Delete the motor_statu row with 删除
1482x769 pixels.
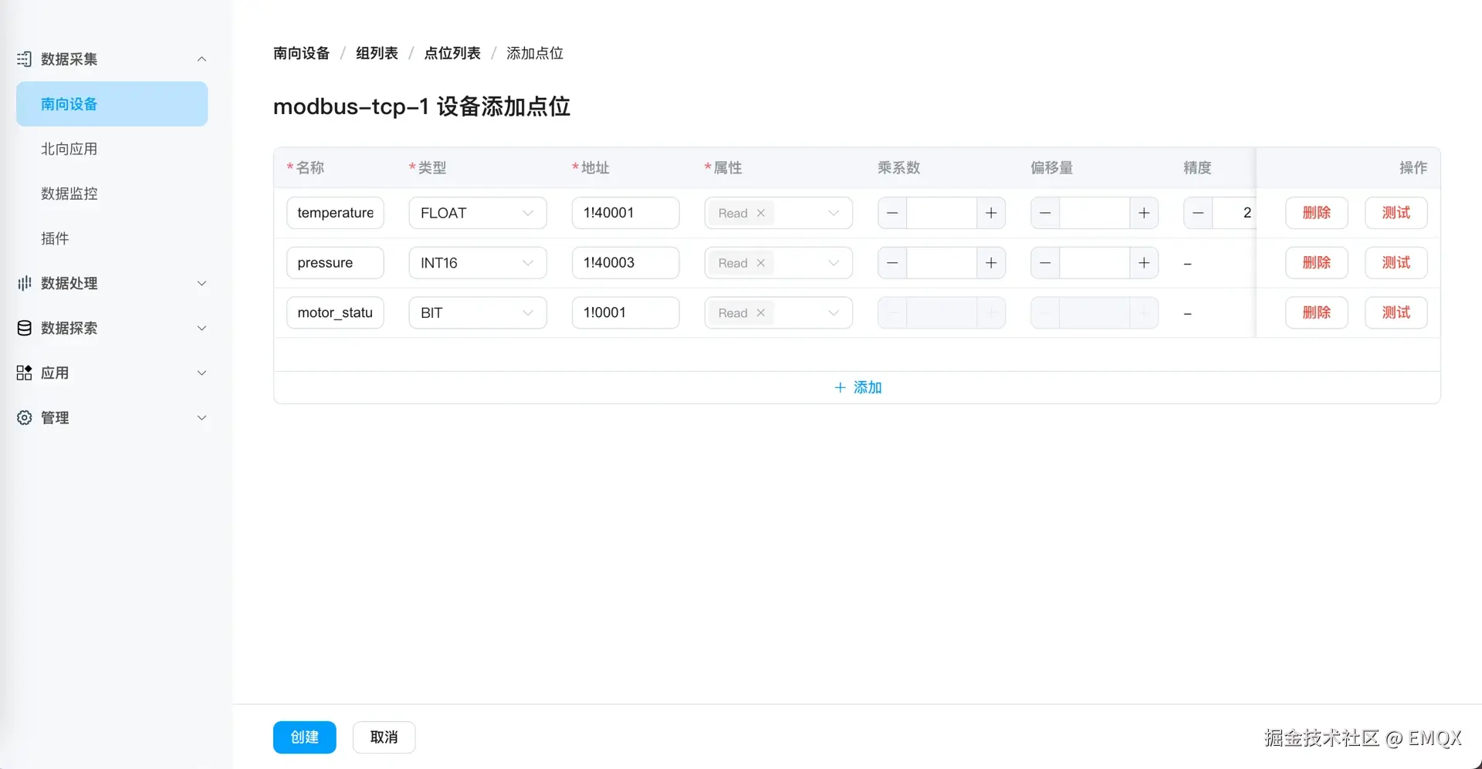(x=1316, y=312)
